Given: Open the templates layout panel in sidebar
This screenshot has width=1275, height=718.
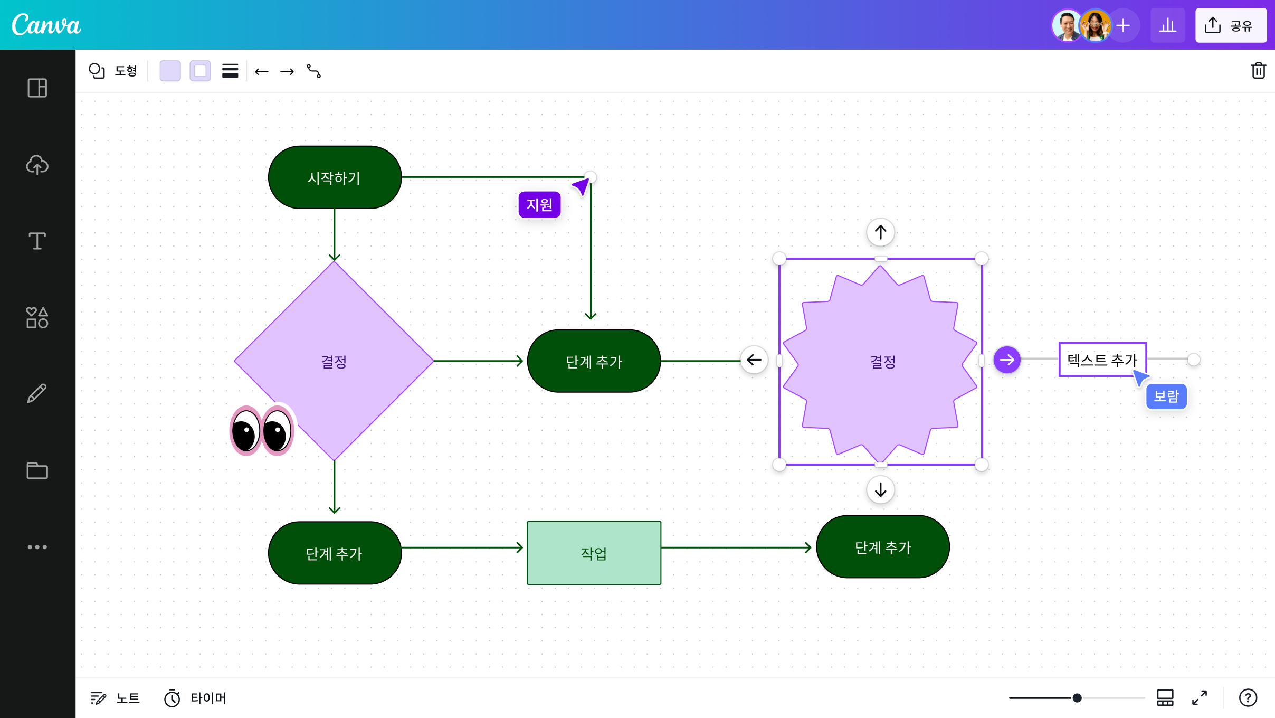Looking at the screenshot, I should [x=37, y=88].
